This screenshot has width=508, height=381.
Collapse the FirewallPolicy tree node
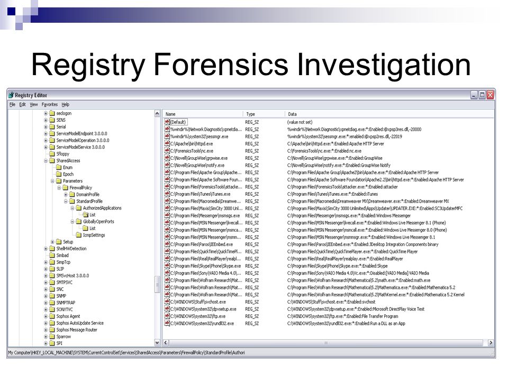(x=59, y=187)
